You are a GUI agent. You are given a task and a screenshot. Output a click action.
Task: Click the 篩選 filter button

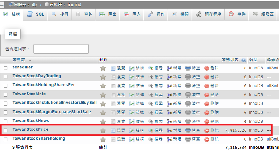pyautogui.click(x=13, y=34)
